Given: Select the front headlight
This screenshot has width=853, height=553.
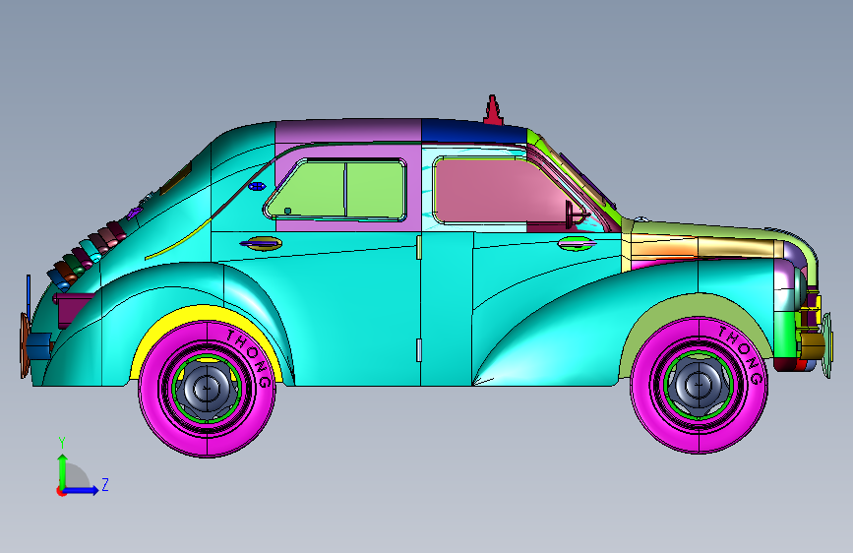Looking at the screenshot, I should tap(799, 287).
